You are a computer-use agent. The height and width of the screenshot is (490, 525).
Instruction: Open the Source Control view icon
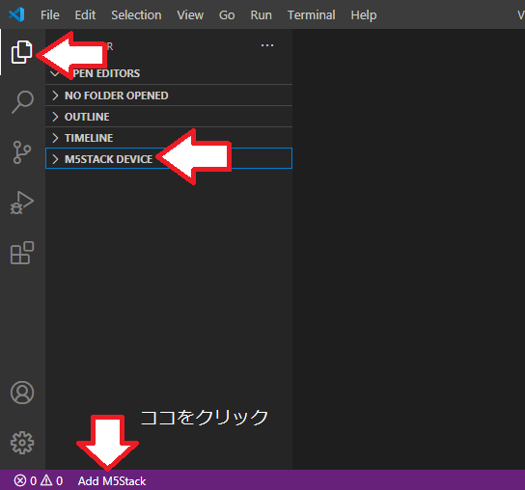click(22, 152)
